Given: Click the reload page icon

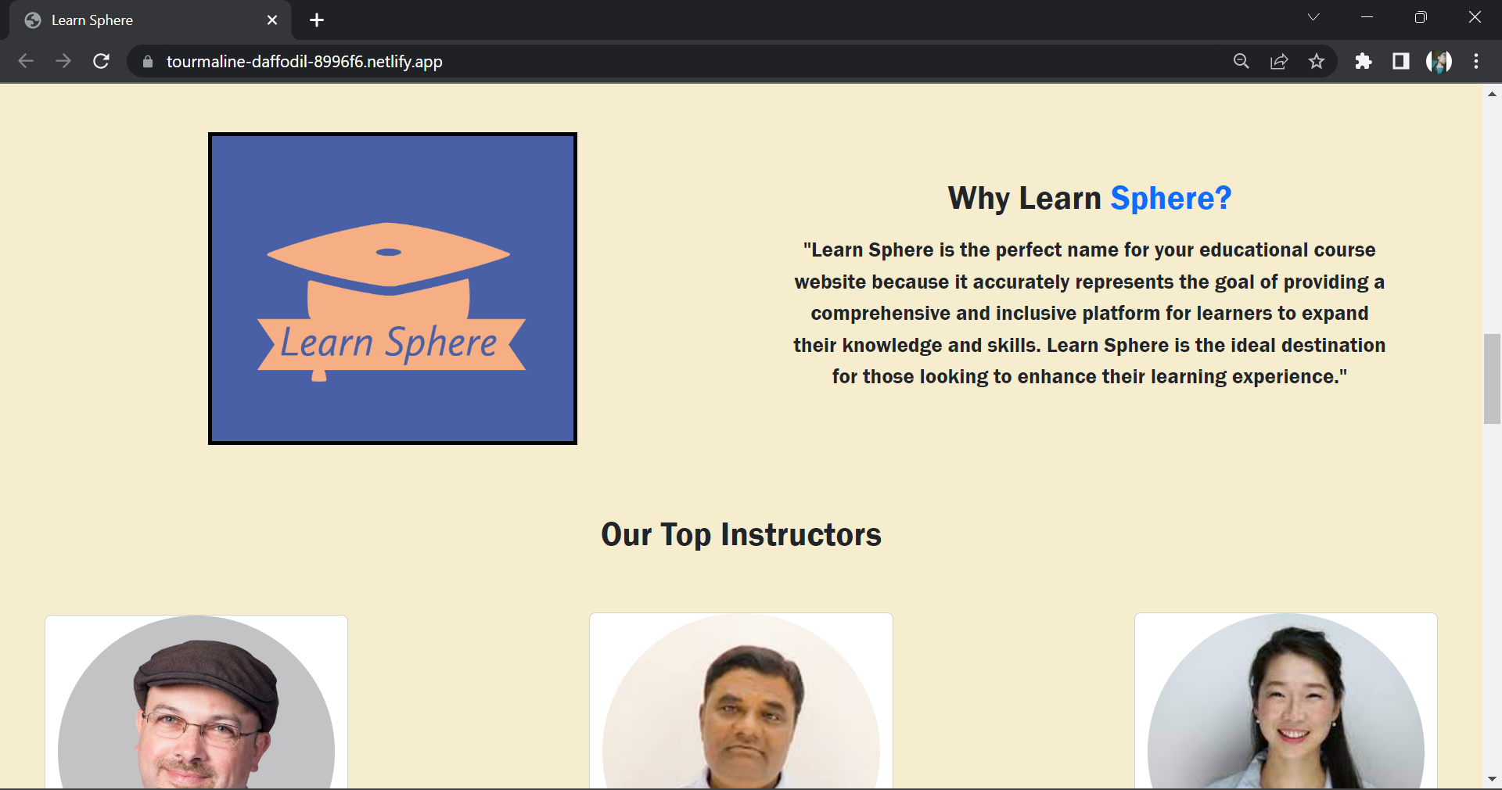Looking at the screenshot, I should tap(101, 61).
